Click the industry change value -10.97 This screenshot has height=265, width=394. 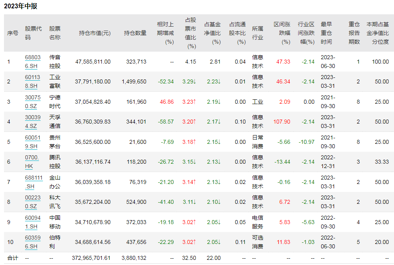coord(307,142)
